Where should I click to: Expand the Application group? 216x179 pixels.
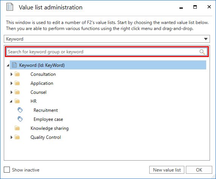[x=11, y=83]
